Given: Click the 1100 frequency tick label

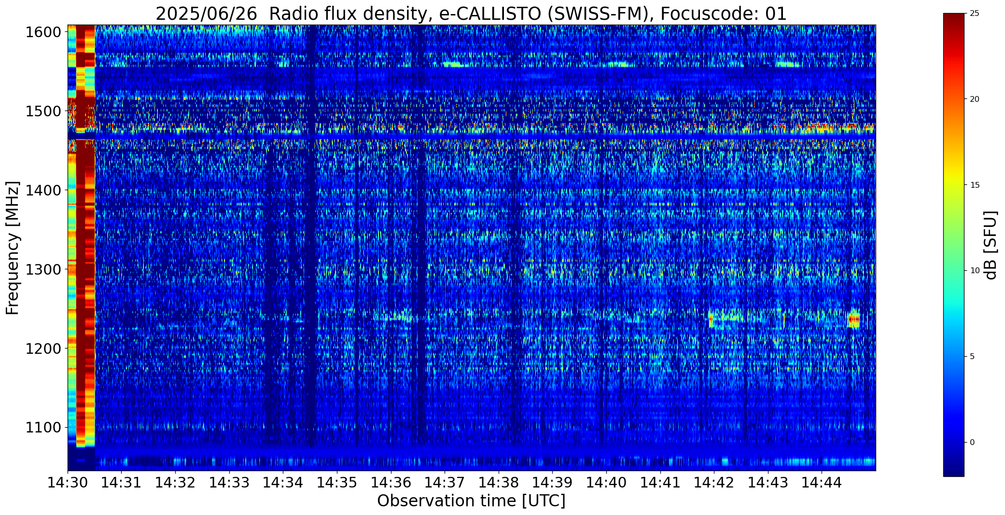Looking at the screenshot, I should (43, 428).
